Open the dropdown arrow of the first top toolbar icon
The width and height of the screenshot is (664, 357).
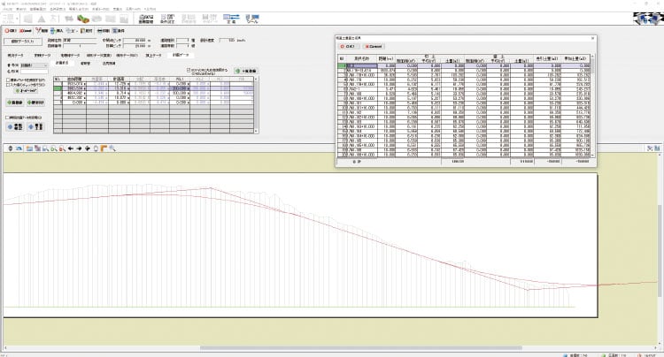coord(17,19)
